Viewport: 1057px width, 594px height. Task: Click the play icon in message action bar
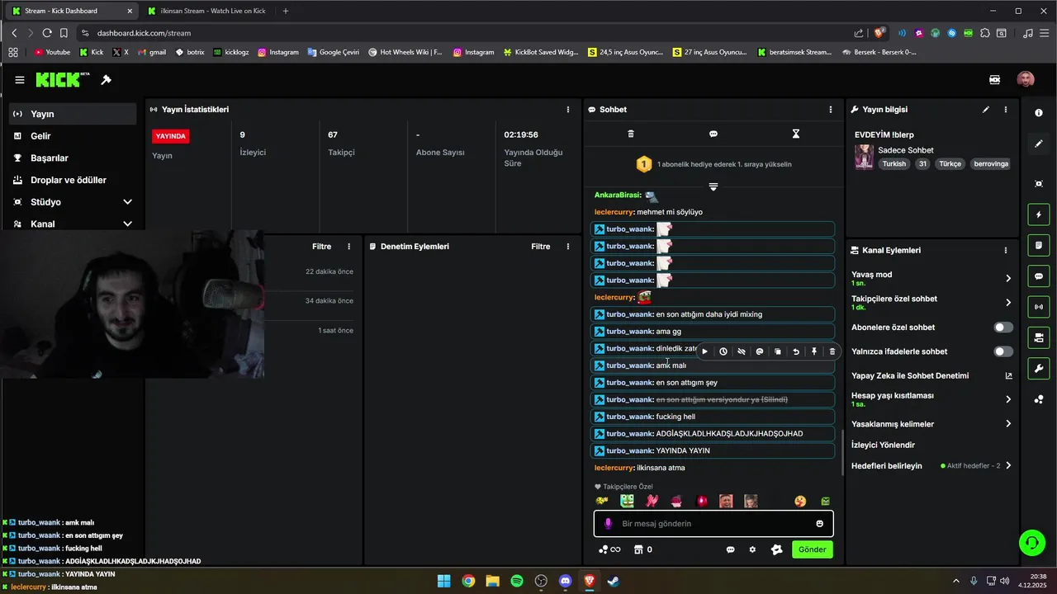(705, 351)
